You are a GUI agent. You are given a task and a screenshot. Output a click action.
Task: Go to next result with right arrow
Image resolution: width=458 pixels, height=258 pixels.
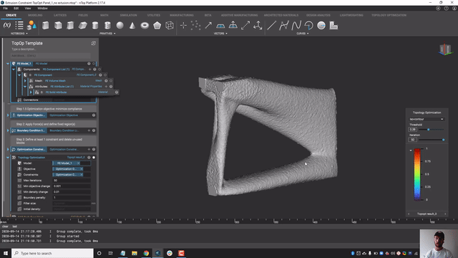click(x=445, y=214)
